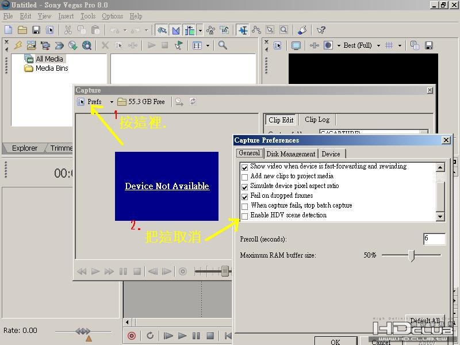Open project Properties icon in main toolbar
Image resolution: width=460 pixels, height=345 pixels.
tap(50, 30)
